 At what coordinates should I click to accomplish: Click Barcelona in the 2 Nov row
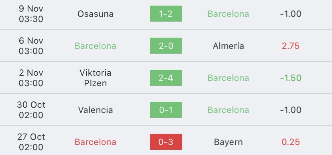(228, 78)
